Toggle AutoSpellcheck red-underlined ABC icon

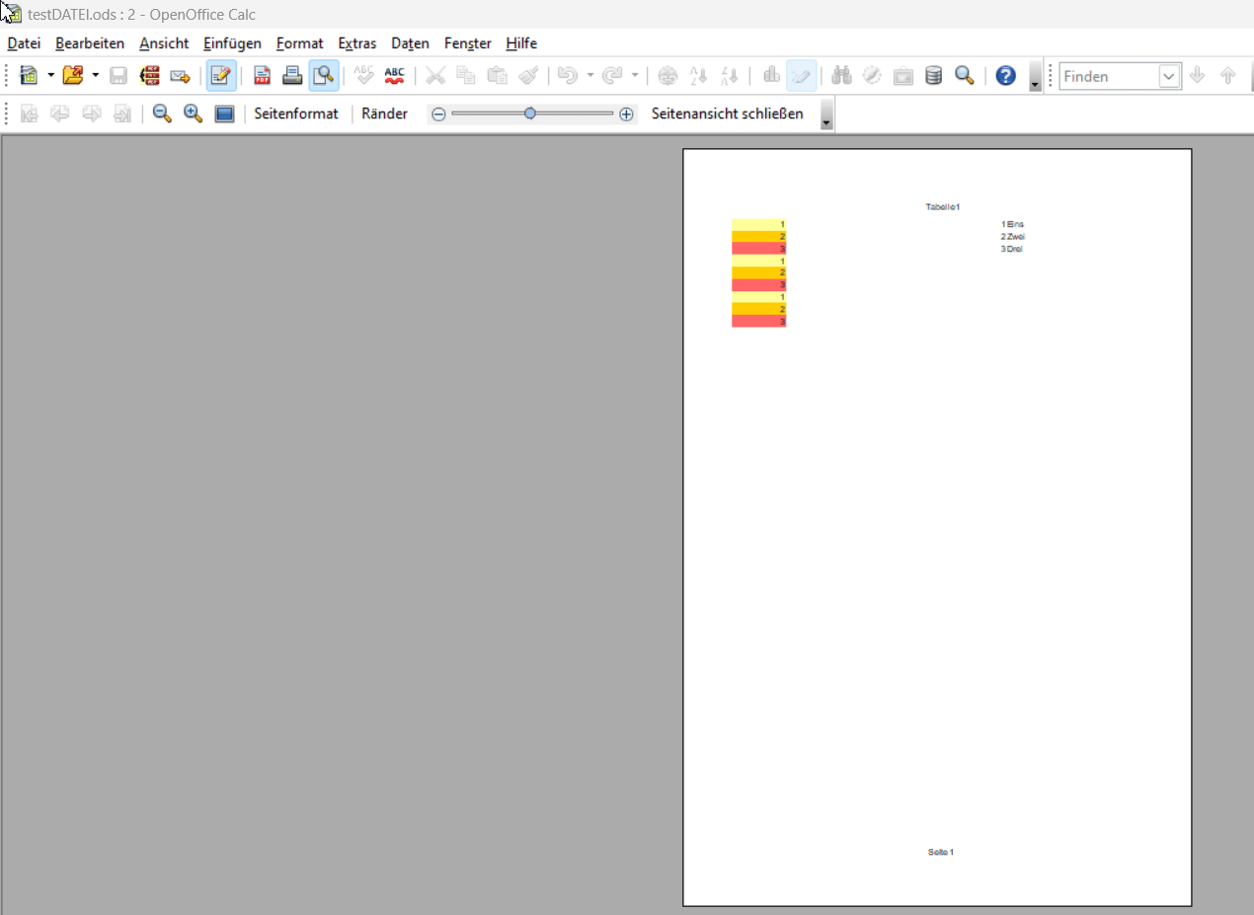(x=395, y=76)
